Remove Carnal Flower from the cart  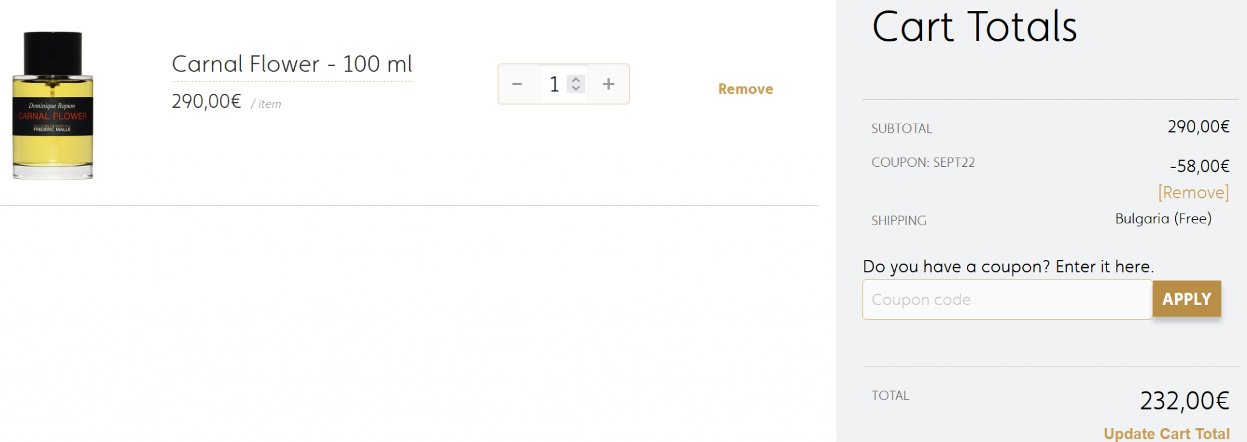click(745, 89)
